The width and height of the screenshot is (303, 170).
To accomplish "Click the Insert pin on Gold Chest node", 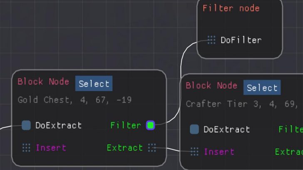I will point(26,148).
